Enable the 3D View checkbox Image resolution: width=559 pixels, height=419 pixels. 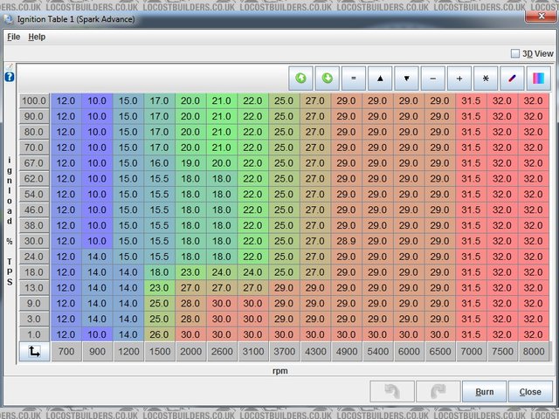(x=515, y=53)
